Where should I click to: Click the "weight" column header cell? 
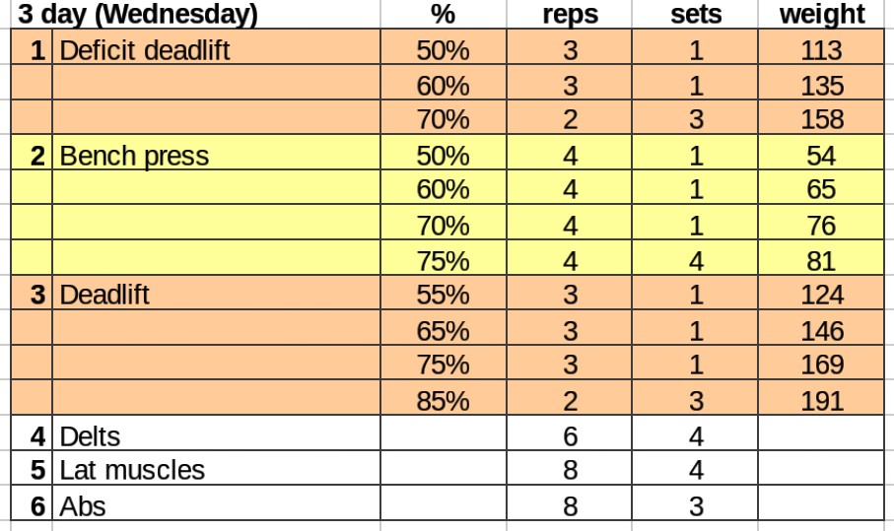pyautogui.click(x=821, y=15)
